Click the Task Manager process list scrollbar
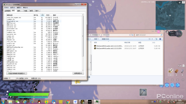This screenshot has height=104, width=186. pyautogui.click(x=83, y=42)
